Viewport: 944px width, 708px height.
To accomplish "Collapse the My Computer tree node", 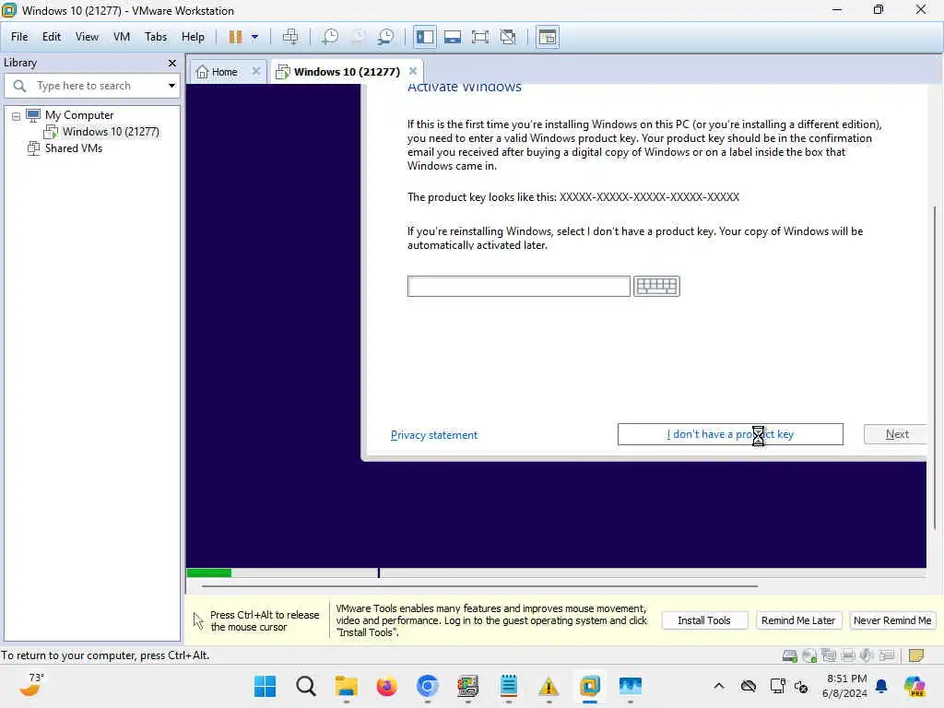I will click(17, 116).
